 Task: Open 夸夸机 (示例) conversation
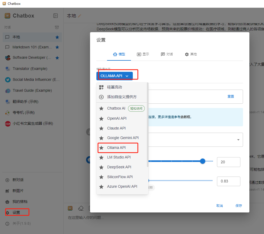click(32, 113)
